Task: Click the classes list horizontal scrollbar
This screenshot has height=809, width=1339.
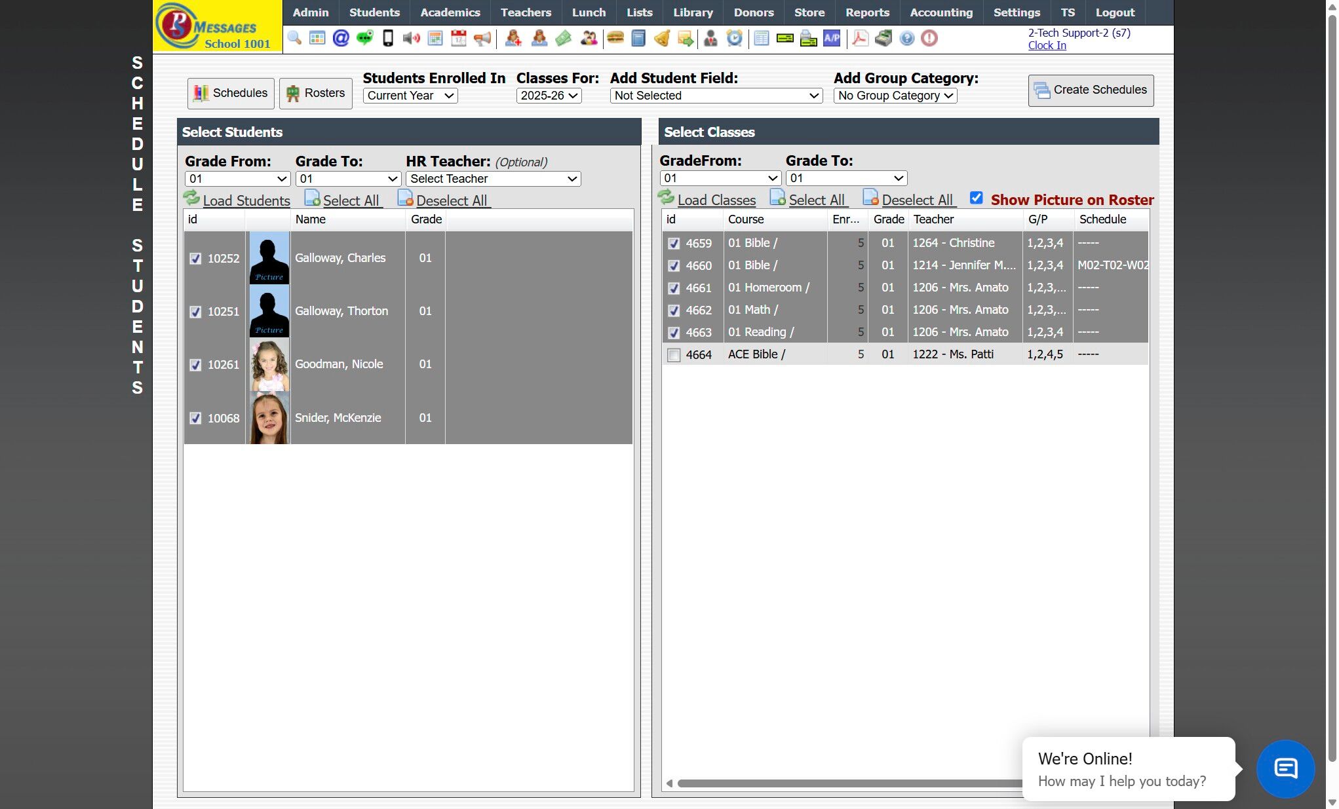Action: click(845, 783)
